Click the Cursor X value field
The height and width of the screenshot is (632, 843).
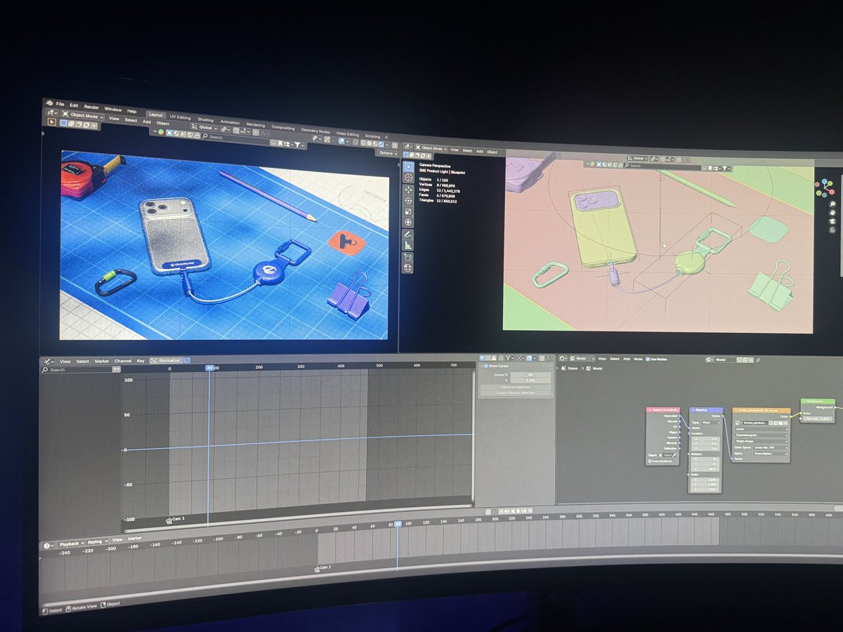530,374
